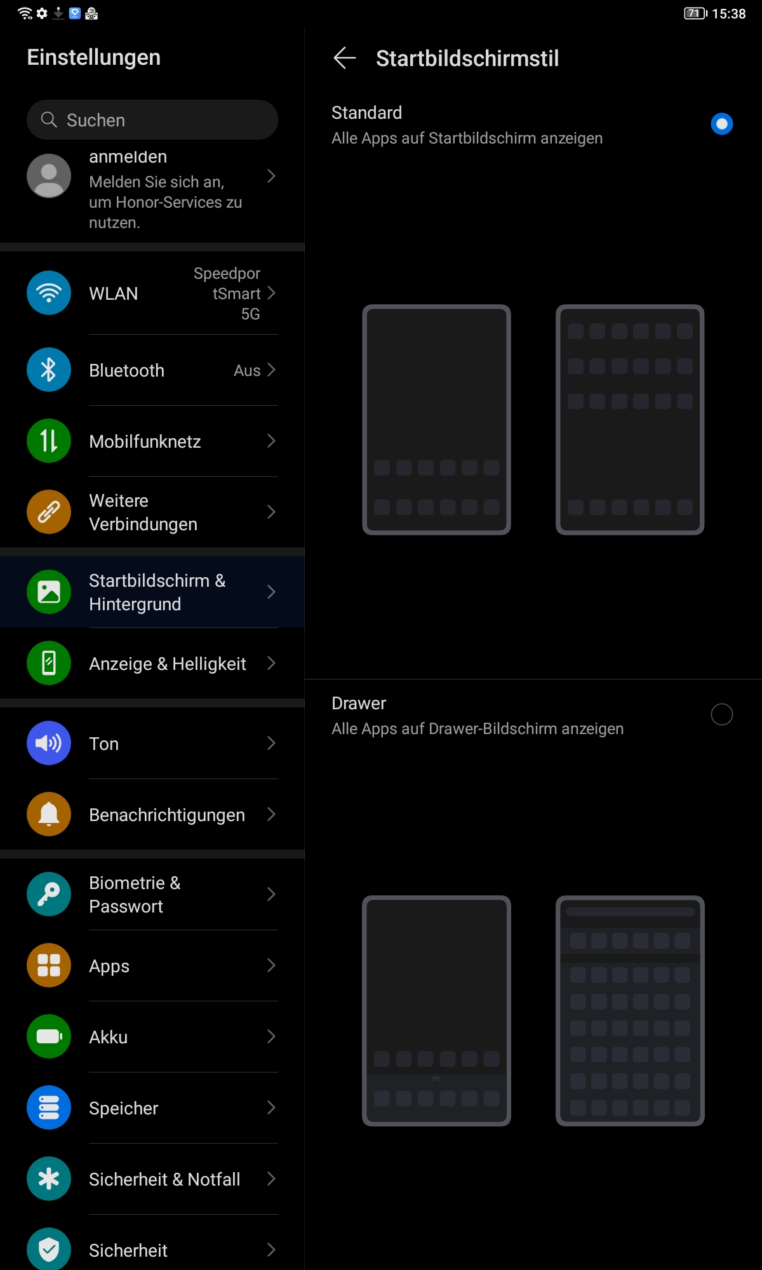Select the Drawer style radio button

pyautogui.click(x=721, y=714)
